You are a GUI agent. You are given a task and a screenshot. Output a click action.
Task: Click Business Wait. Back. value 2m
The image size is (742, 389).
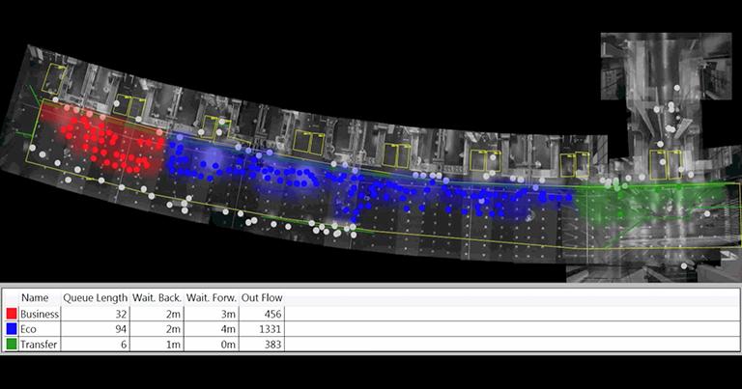click(x=174, y=314)
